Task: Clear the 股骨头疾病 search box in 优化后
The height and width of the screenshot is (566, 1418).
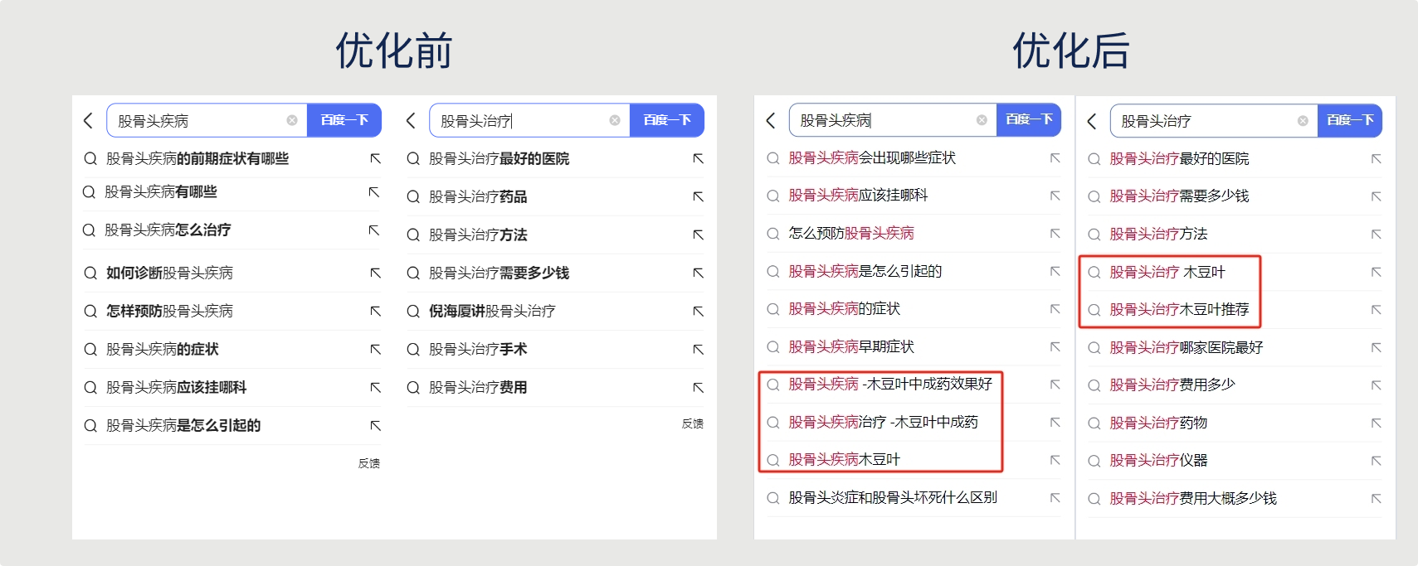Action: (x=982, y=120)
